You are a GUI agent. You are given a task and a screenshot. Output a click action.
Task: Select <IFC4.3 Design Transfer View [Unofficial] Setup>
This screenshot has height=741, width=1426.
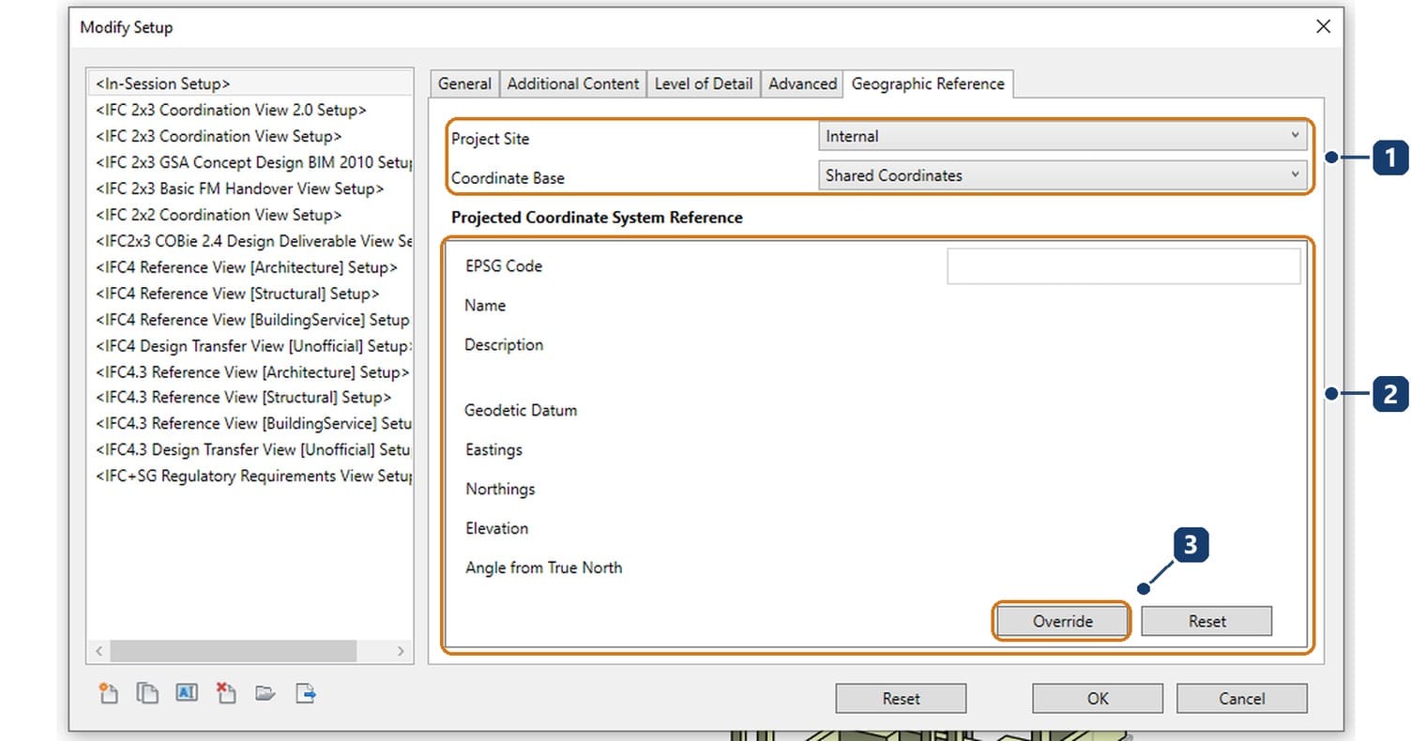(250, 450)
